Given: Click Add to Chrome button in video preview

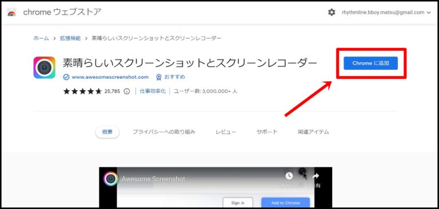Looking at the screenshot, I should [x=286, y=203].
